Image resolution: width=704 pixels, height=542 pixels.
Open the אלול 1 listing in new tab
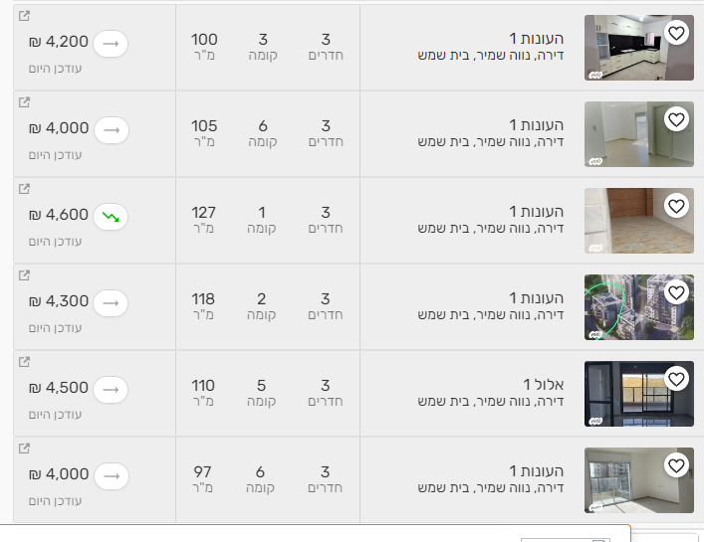pos(25,362)
